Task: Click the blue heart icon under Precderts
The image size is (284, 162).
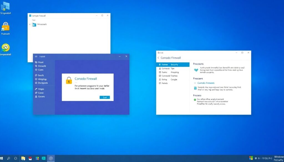Action: (196, 70)
